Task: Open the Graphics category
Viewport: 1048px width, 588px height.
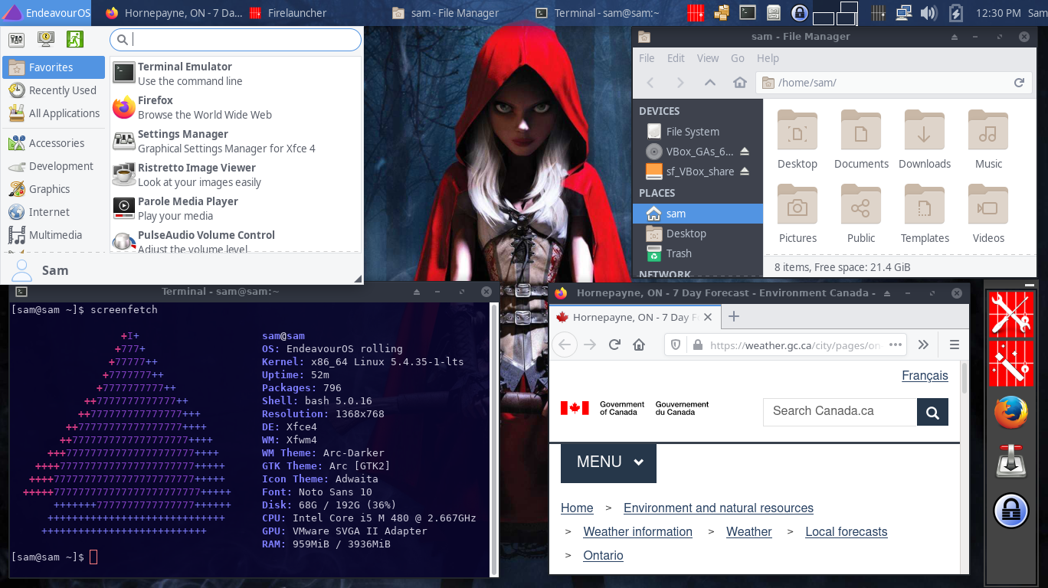Action: pos(54,189)
